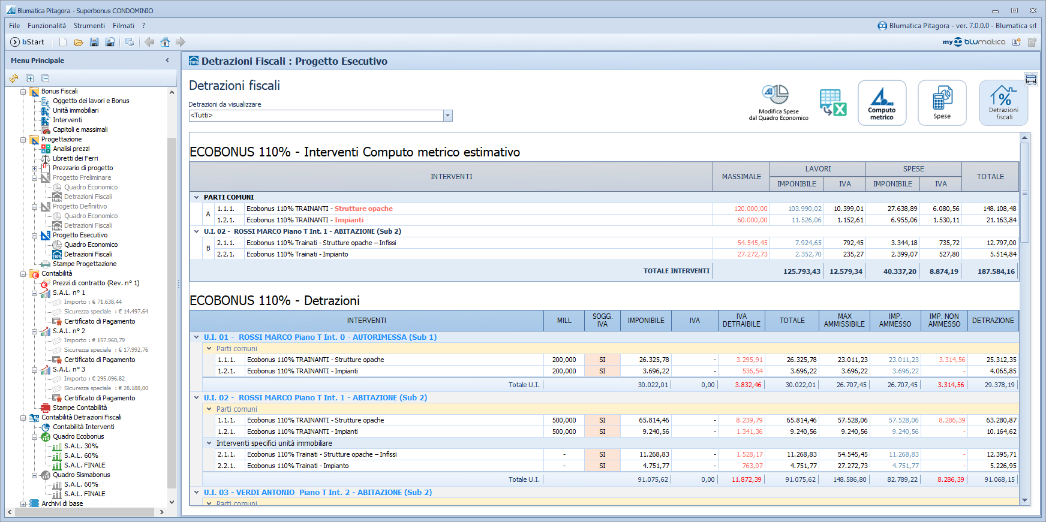Viewport: 1046px width, 522px height.
Task: Open Prezzario di progetto
Action: point(83,168)
